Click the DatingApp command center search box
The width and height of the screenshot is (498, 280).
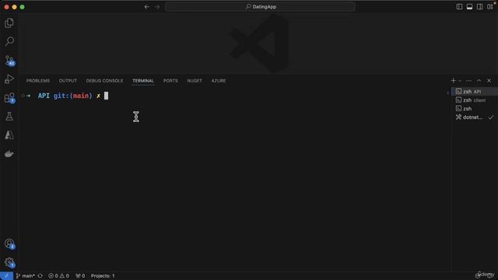tap(260, 7)
